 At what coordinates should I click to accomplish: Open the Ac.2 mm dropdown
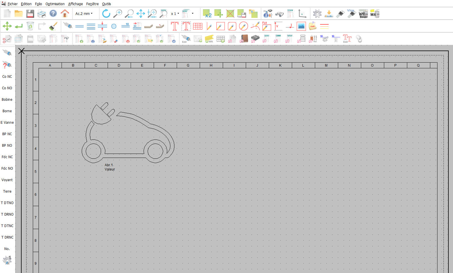[x=84, y=13]
